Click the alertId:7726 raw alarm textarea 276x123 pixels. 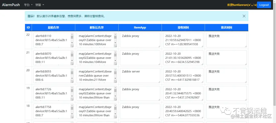click(53, 93)
